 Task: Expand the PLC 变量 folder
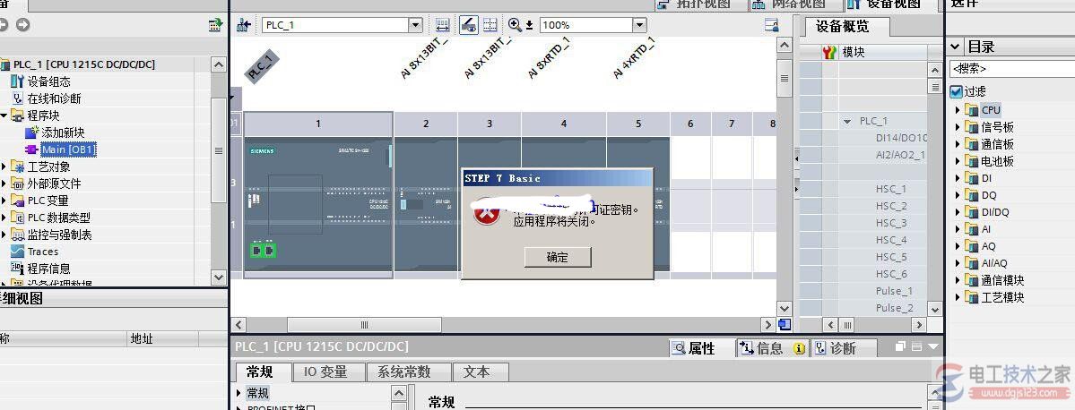[x=4, y=201]
